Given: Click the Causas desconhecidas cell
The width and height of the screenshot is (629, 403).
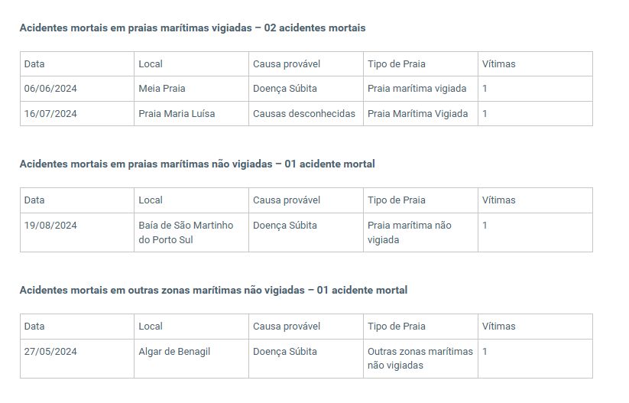Looking at the screenshot, I should pos(306,114).
